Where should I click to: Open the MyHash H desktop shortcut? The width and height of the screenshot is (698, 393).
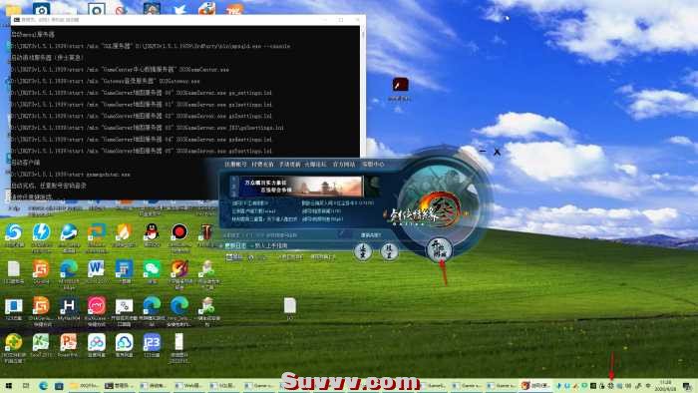pyautogui.click(x=69, y=306)
